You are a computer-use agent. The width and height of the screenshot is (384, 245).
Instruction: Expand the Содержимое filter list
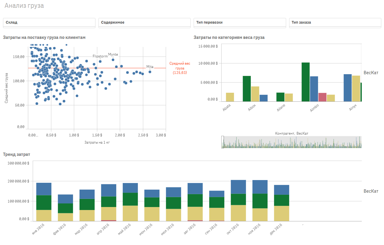pyautogui.click(x=144, y=23)
